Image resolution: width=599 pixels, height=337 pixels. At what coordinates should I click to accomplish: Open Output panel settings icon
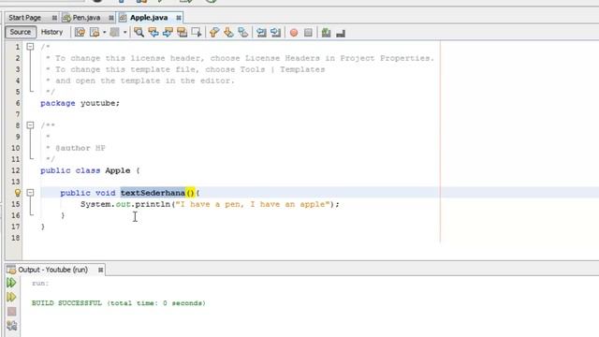click(12, 326)
